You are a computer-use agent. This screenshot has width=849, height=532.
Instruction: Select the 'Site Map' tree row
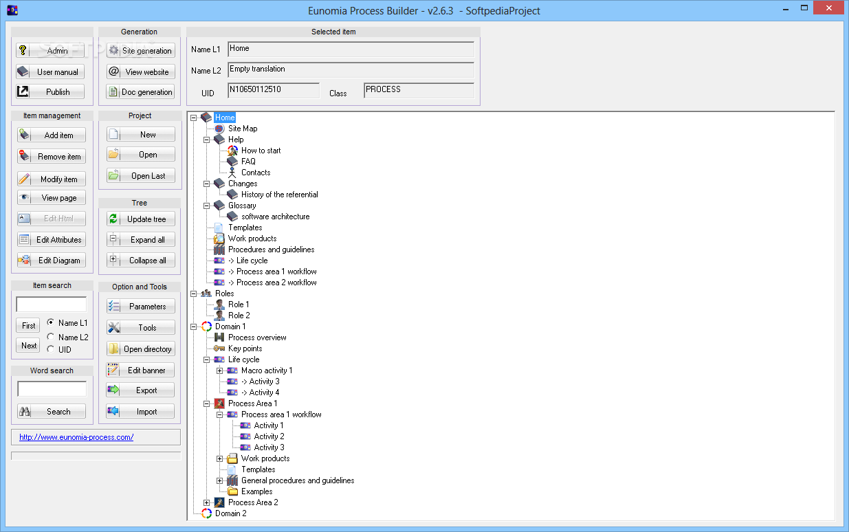click(x=243, y=129)
